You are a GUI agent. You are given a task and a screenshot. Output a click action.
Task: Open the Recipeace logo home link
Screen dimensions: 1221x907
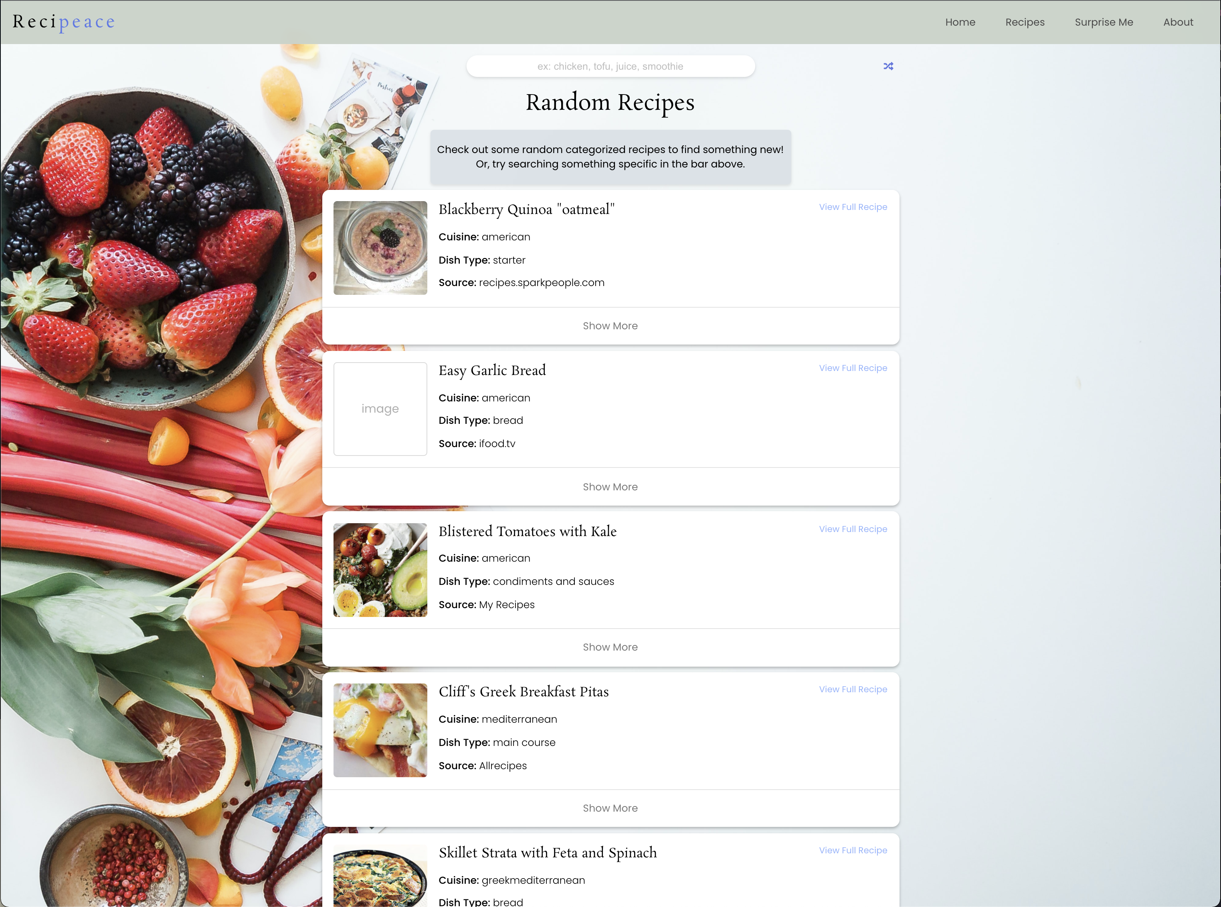(x=64, y=22)
